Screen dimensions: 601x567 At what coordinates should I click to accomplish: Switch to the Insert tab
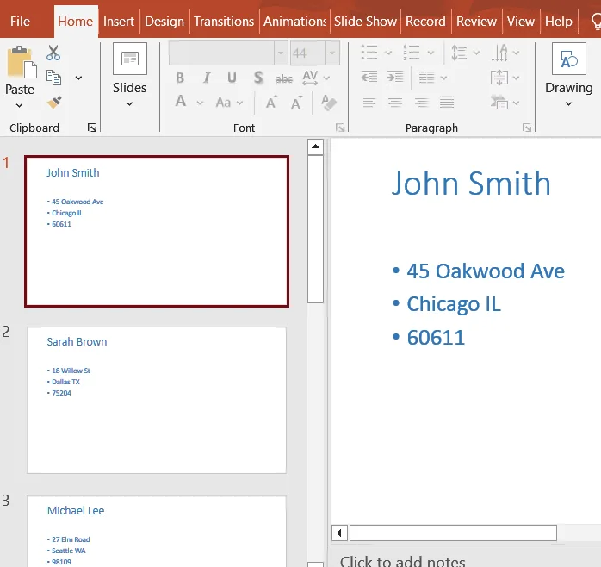[119, 22]
